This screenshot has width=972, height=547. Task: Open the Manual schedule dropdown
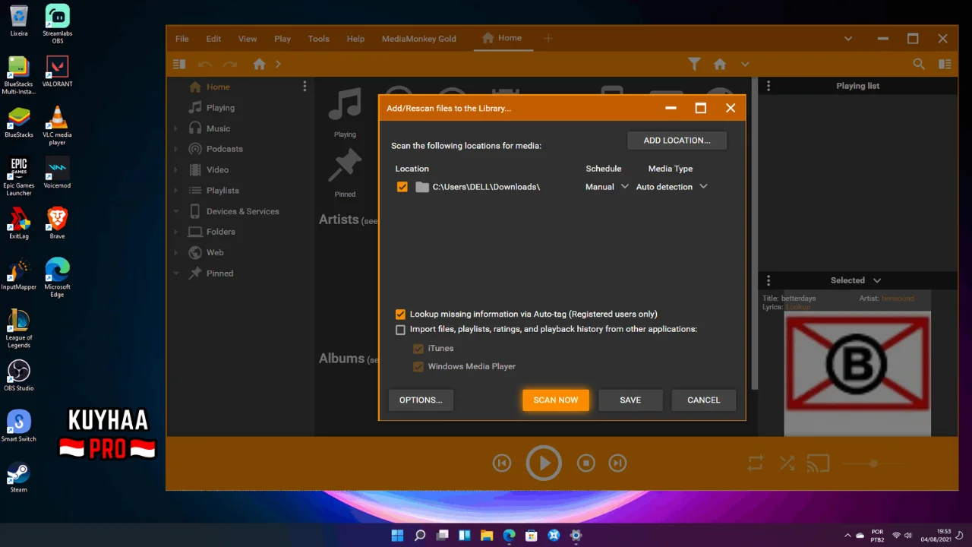[607, 187]
